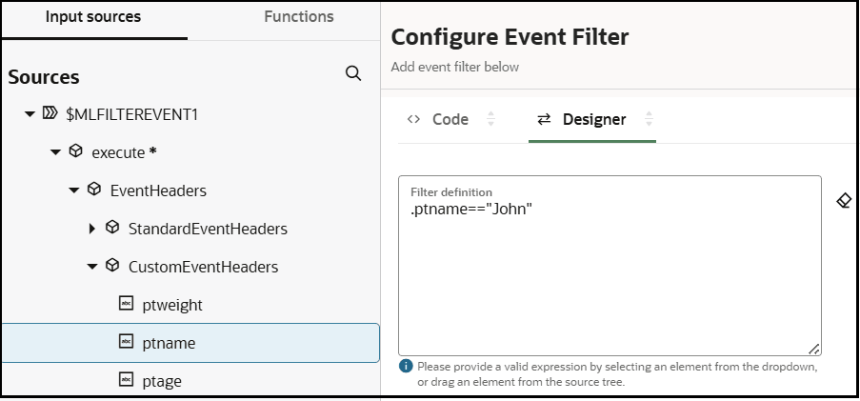Click the string type icon beside ptweight
This screenshot has height=401, width=860.
click(125, 304)
